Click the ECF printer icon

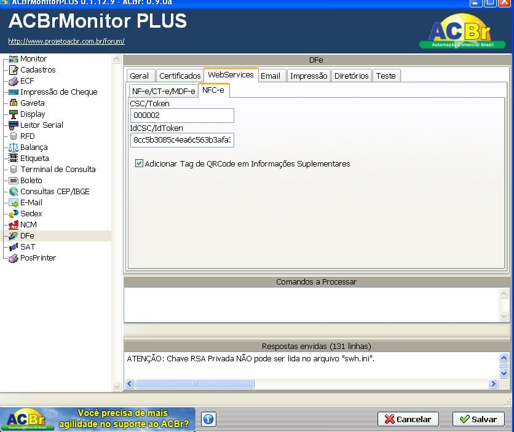(x=14, y=81)
